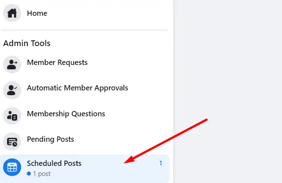
Task: Click the Membership Questions icon
Action: click(12, 116)
